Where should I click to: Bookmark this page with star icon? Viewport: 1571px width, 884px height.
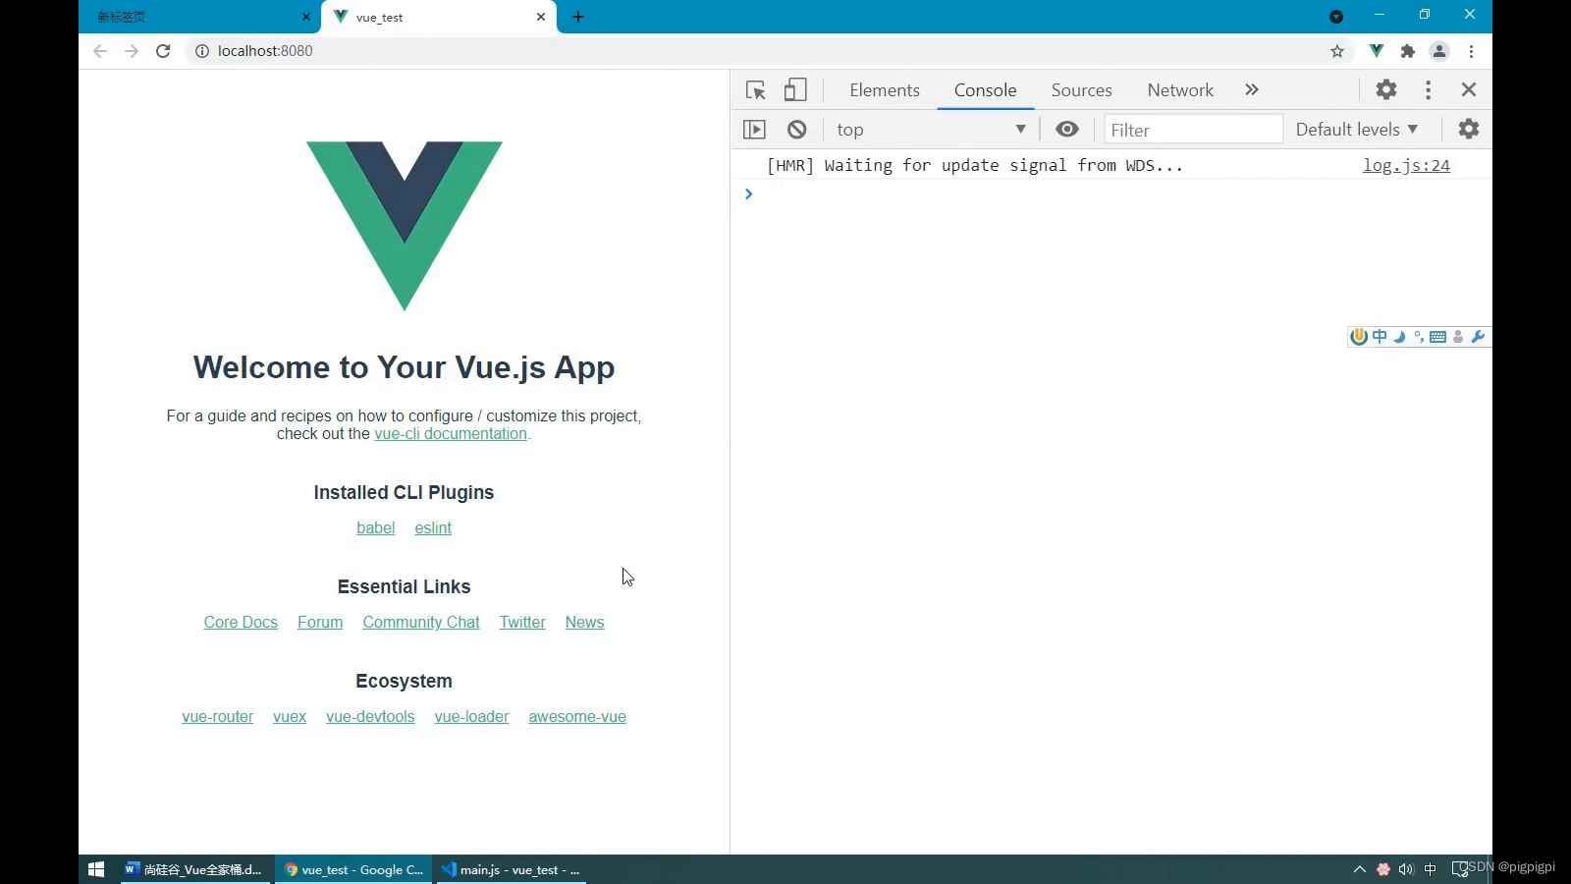(x=1337, y=51)
